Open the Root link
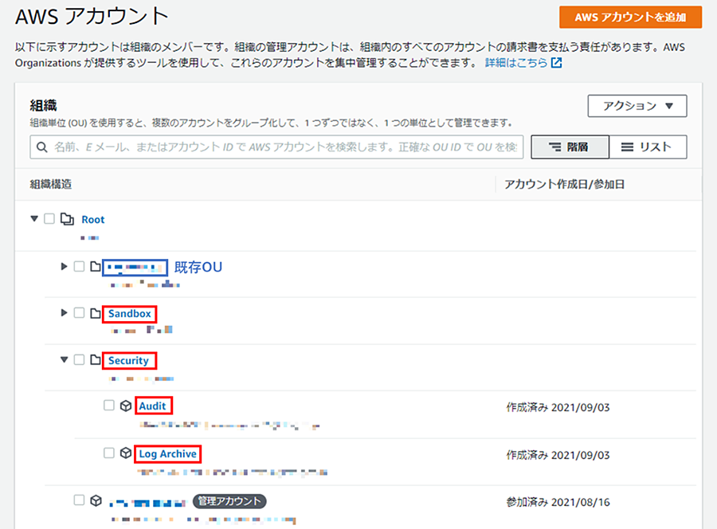This screenshot has width=717, height=529. pyautogui.click(x=93, y=219)
